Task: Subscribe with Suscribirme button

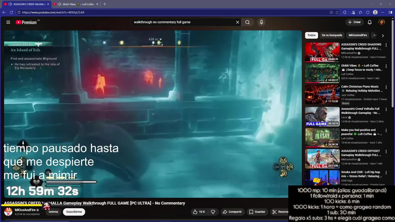Action: (x=74, y=212)
